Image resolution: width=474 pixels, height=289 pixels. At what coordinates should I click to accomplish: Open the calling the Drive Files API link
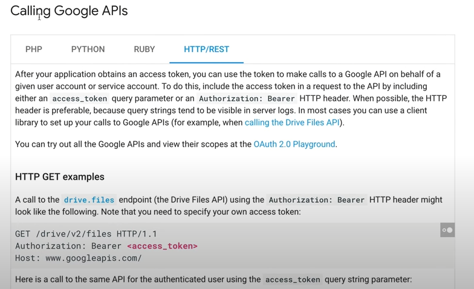292,122
